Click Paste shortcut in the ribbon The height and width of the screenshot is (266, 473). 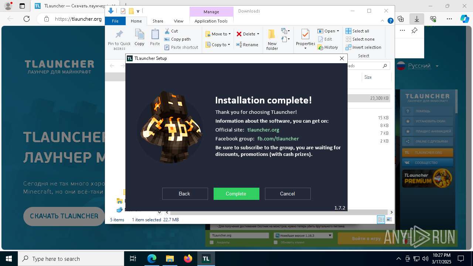[181, 47]
